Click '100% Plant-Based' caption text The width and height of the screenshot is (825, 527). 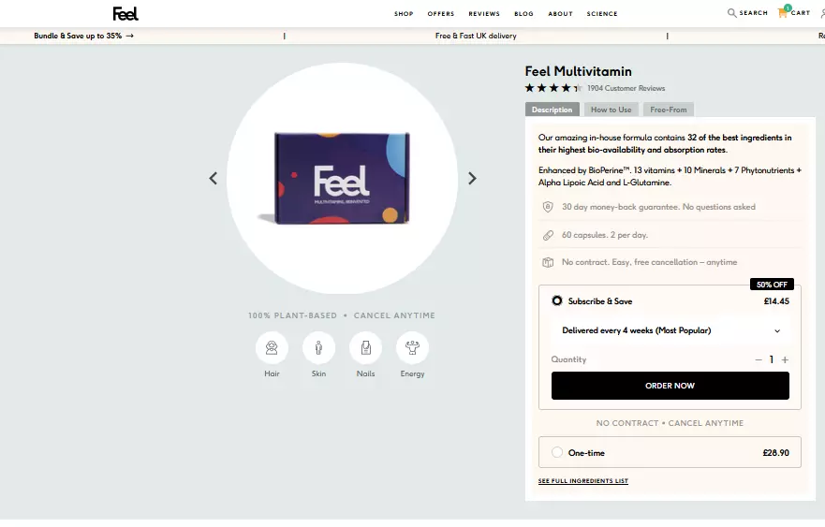click(292, 315)
